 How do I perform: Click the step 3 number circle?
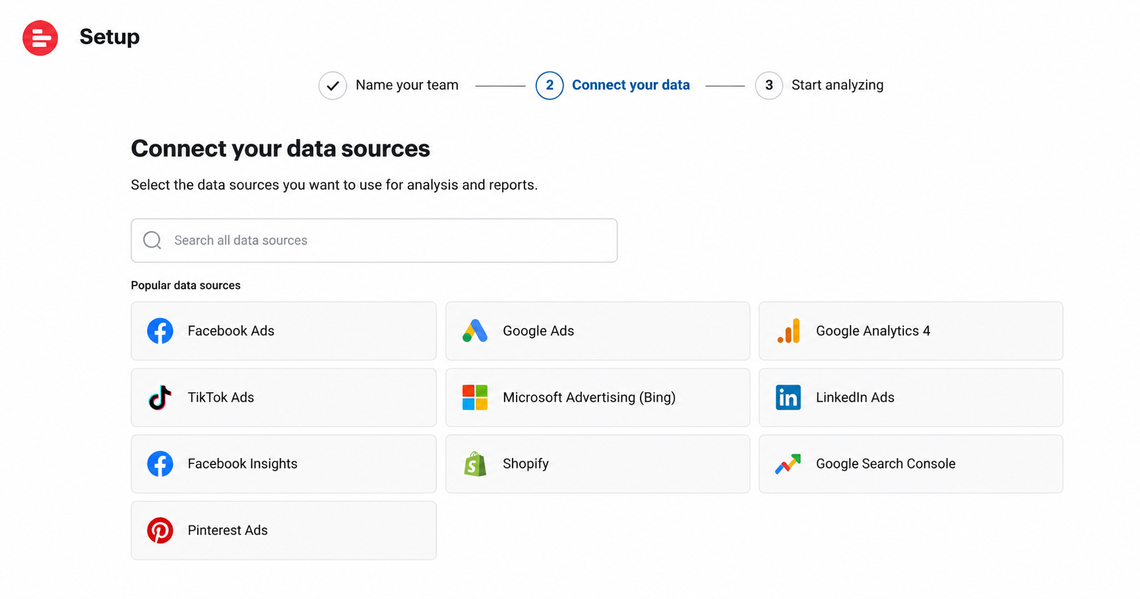point(769,86)
